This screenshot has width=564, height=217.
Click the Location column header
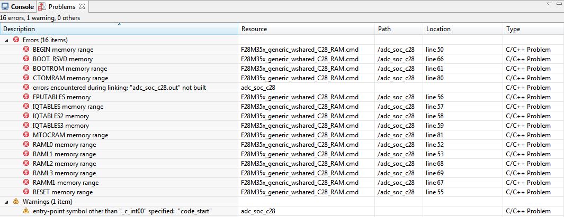[x=462, y=29]
